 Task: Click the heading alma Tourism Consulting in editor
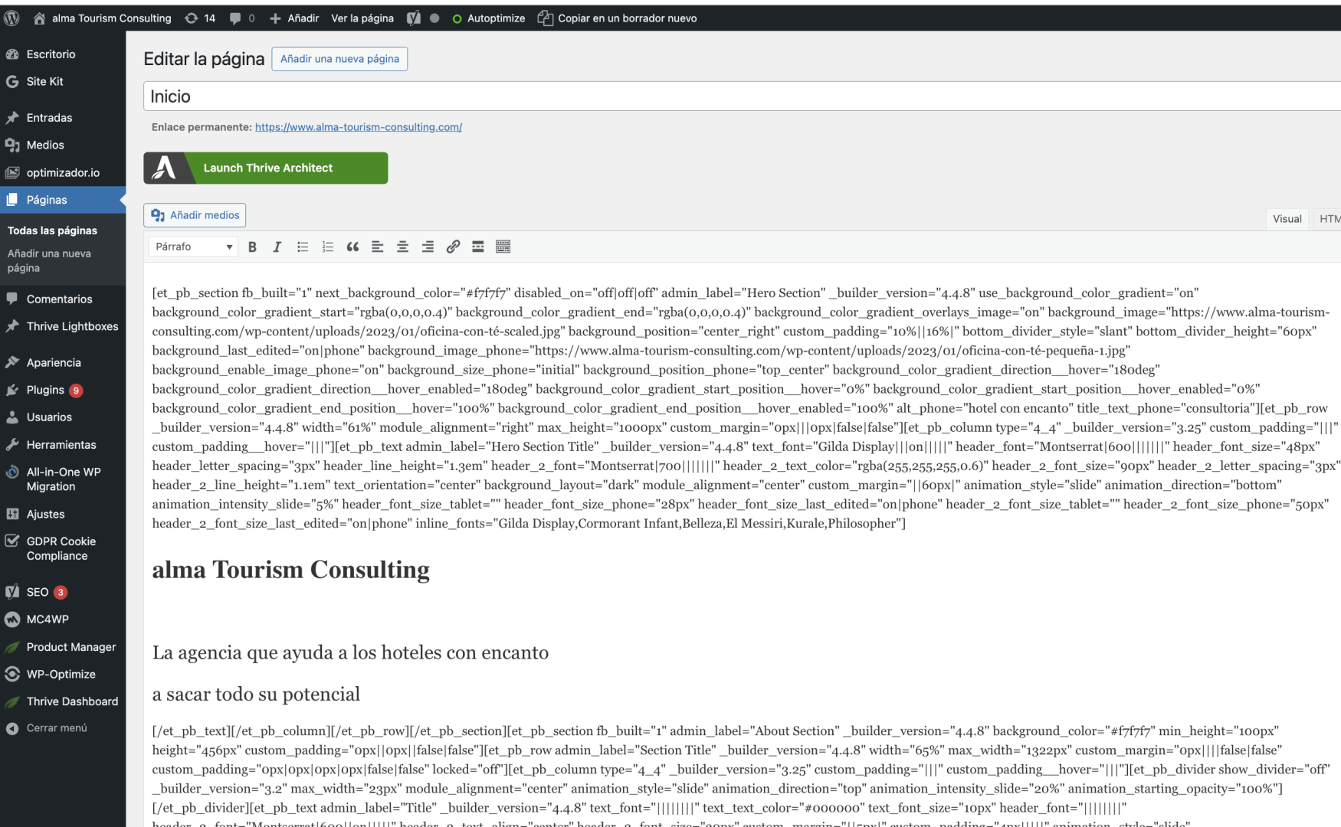pos(290,570)
